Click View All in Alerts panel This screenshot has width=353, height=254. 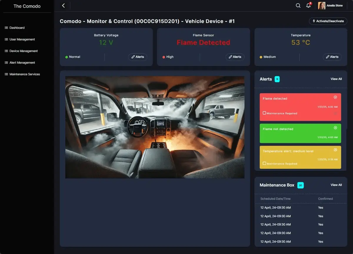click(x=336, y=79)
